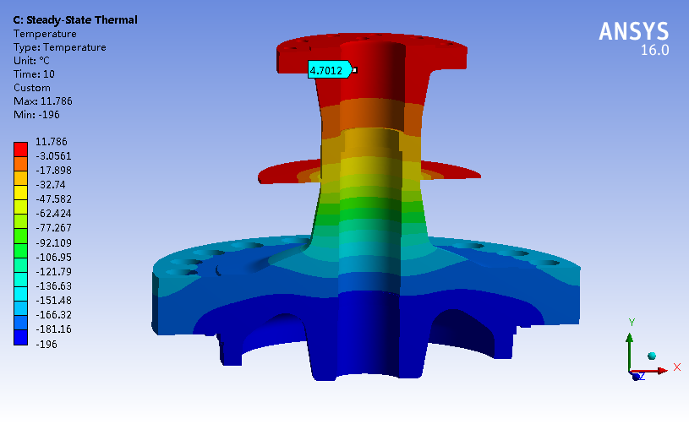The width and height of the screenshot is (689, 424).
Task: Click the legend value -3.0561
Action: pos(53,155)
